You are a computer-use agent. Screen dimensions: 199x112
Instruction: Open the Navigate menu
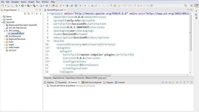click(x=15, y=2)
